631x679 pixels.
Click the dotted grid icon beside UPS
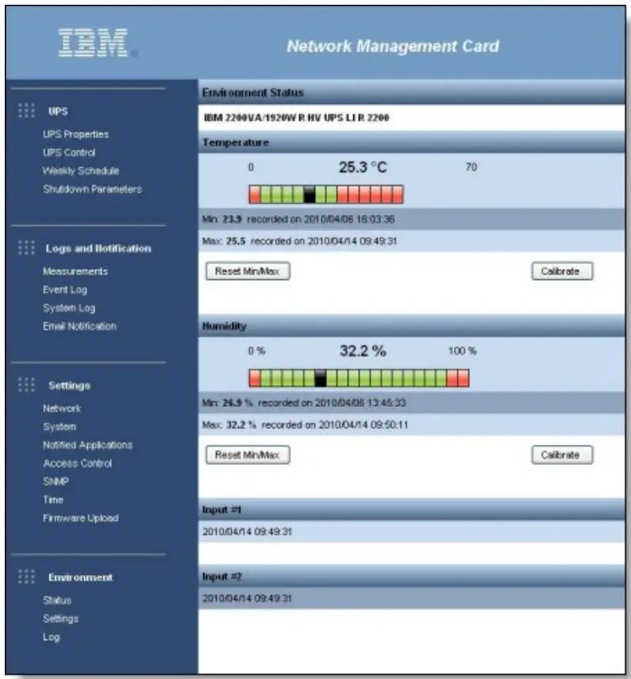coord(26,110)
